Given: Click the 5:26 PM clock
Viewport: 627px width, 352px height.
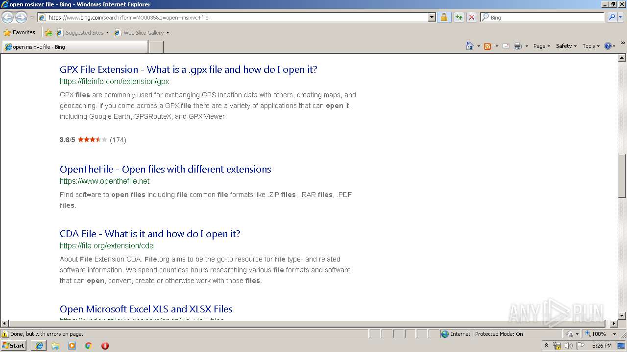Looking at the screenshot, I should click(602, 346).
